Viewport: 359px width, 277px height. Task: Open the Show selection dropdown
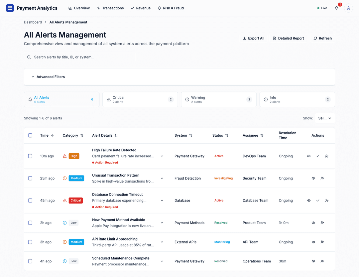(325, 118)
